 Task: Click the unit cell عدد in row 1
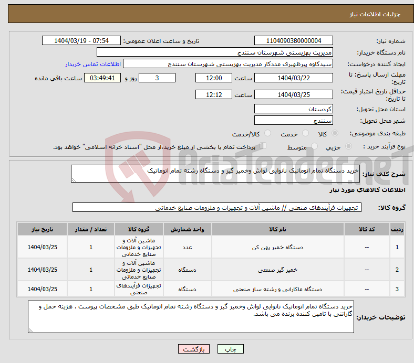pyautogui.click(x=187, y=247)
